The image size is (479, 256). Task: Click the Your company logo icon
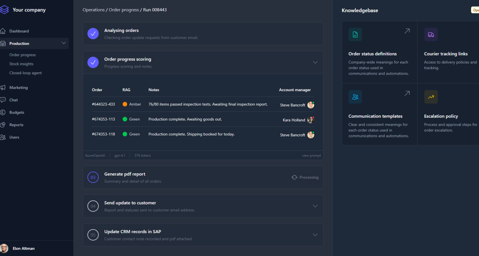(4, 10)
